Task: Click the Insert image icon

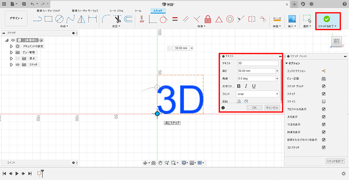Action: coord(292,19)
